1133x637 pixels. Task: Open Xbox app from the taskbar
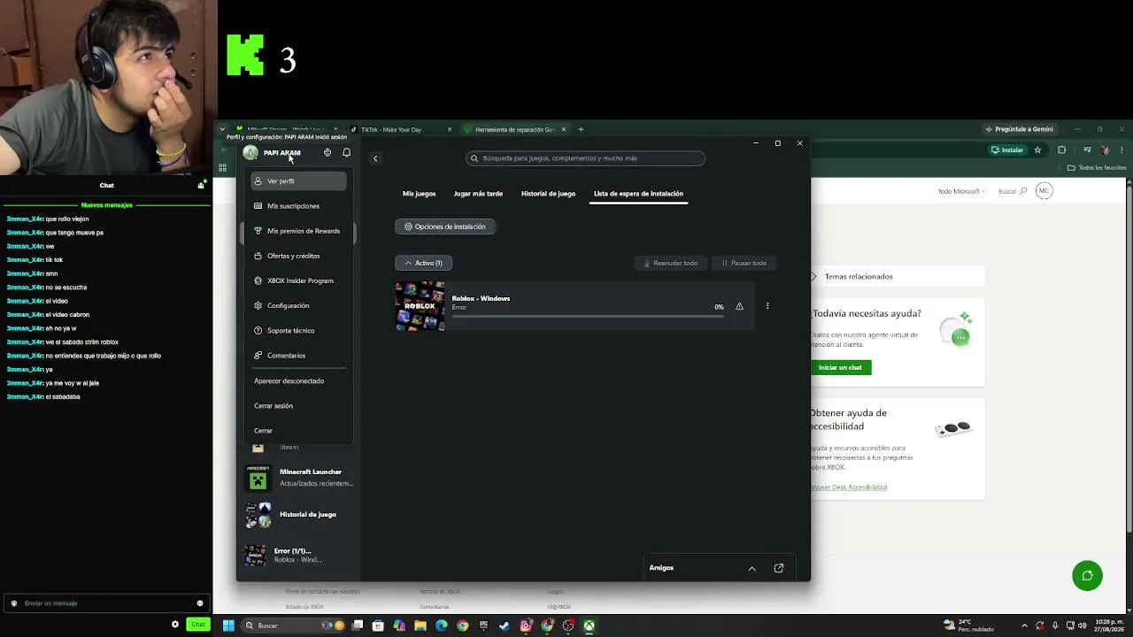point(589,625)
